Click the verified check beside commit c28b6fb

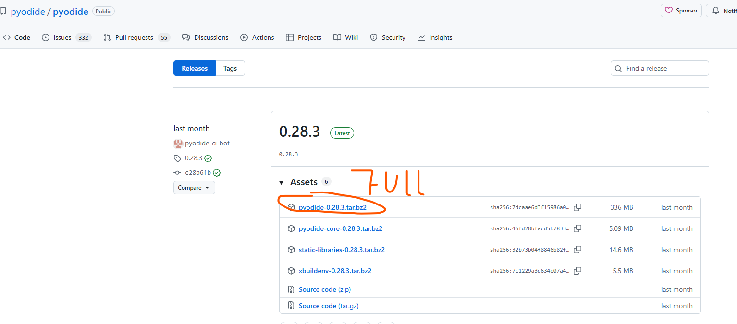tap(217, 173)
